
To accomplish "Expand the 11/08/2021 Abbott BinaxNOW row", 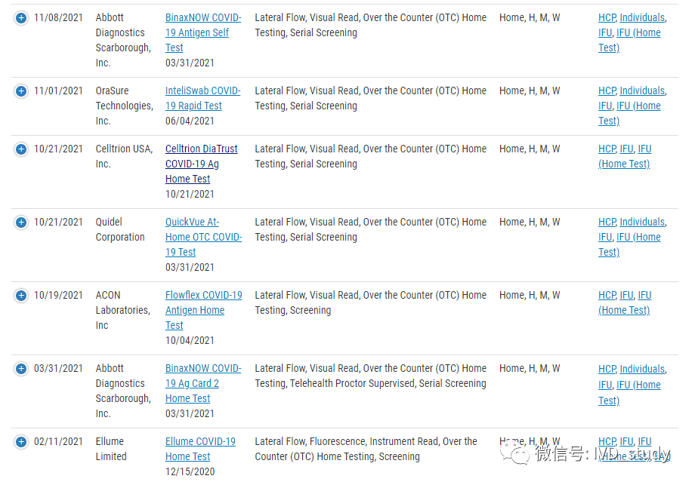I will [x=20, y=18].
